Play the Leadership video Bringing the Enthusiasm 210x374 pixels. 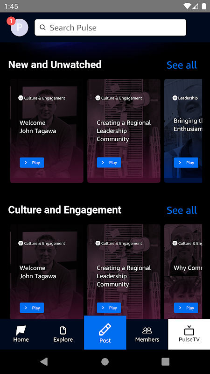(186, 163)
